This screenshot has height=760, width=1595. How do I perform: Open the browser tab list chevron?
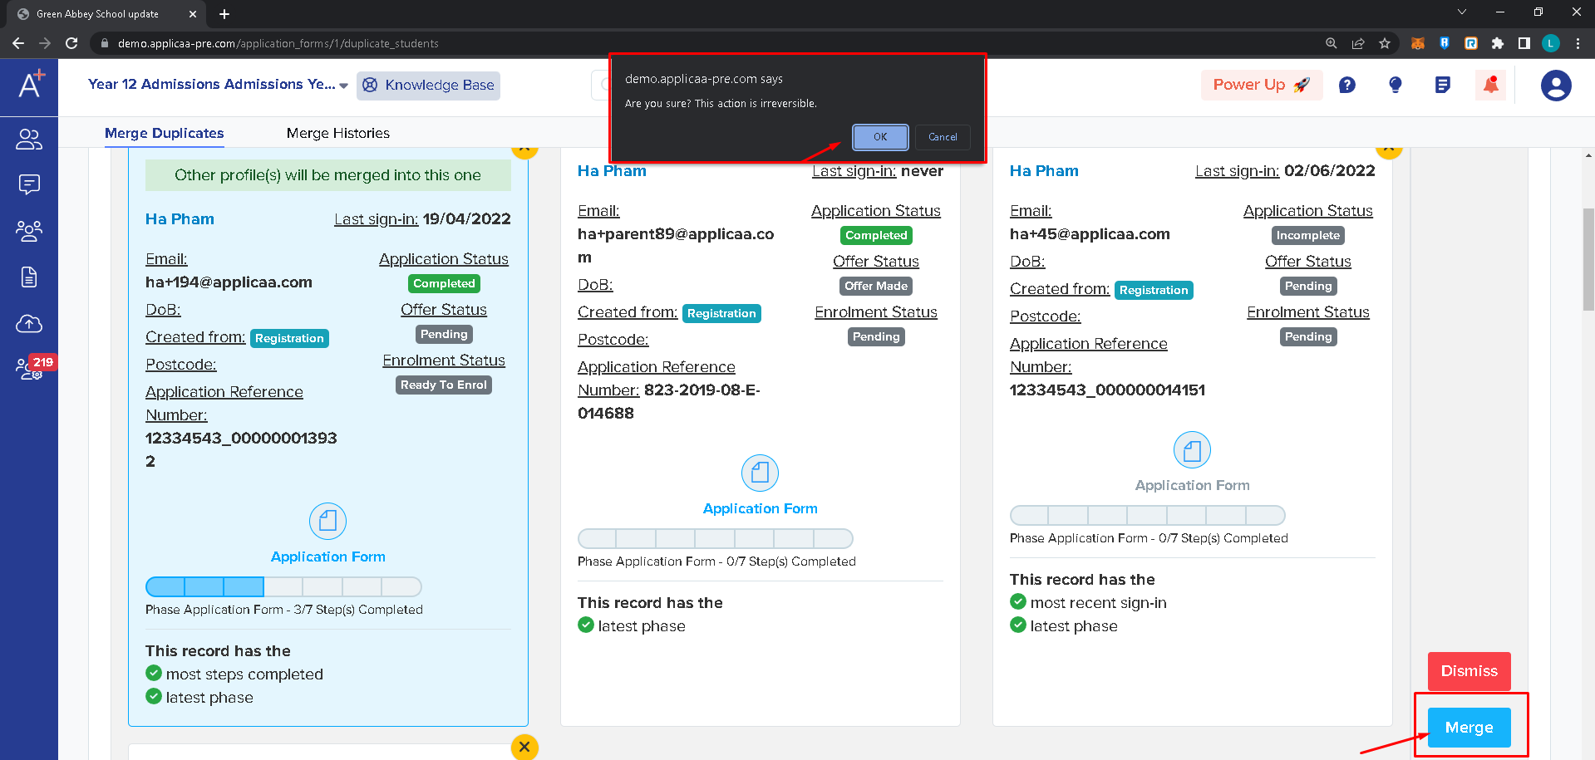click(x=1461, y=12)
